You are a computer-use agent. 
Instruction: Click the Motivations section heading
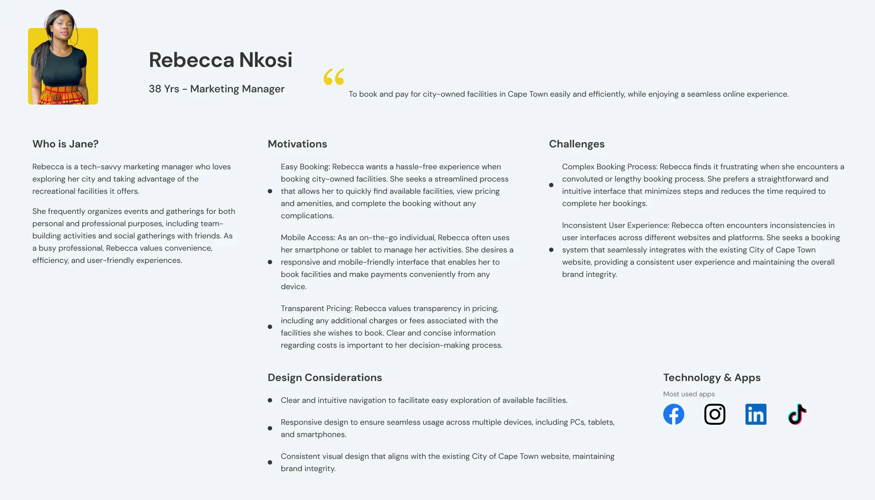[x=297, y=144]
